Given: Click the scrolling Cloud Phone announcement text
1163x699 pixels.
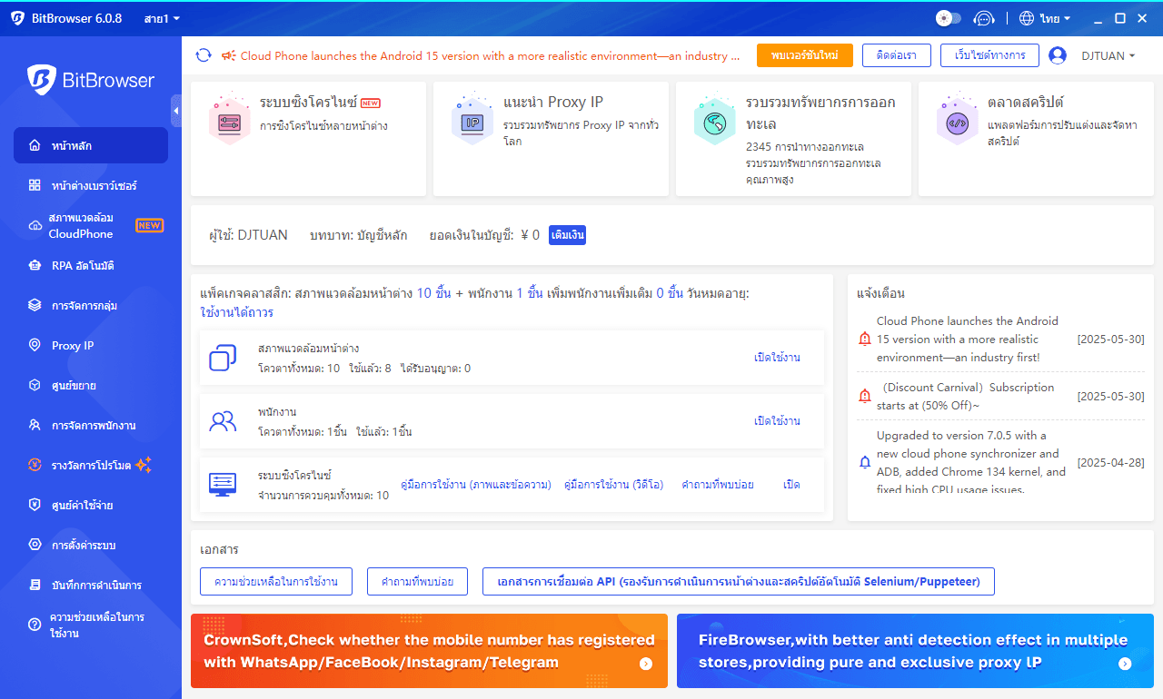Looking at the screenshot, I should (x=491, y=56).
